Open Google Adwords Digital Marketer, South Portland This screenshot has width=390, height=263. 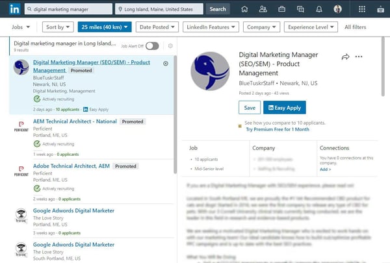coord(73,245)
